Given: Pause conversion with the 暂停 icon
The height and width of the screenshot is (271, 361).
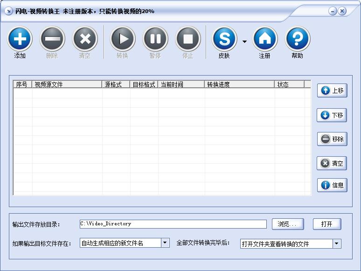Looking at the screenshot, I should [x=155, y=39].
